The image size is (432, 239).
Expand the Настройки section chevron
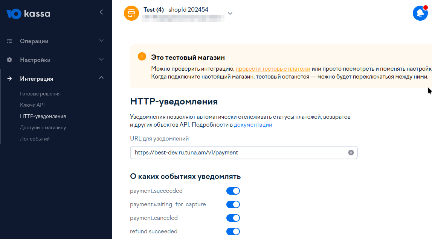click(x=101, y=59)
